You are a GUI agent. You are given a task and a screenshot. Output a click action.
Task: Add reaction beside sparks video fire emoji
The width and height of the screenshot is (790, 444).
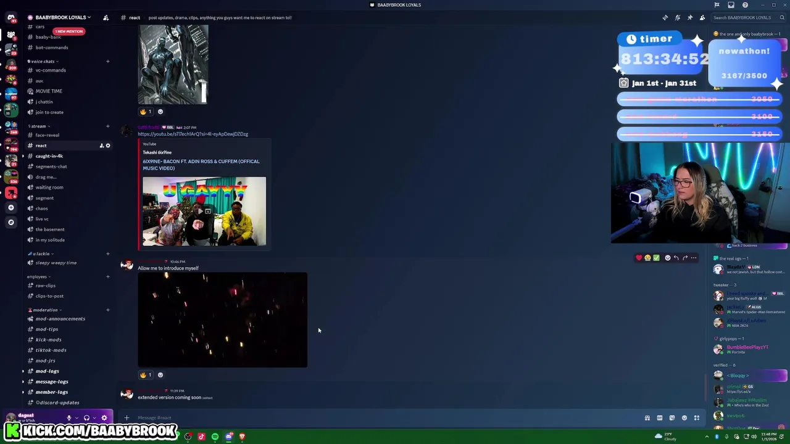pos(160,375)
